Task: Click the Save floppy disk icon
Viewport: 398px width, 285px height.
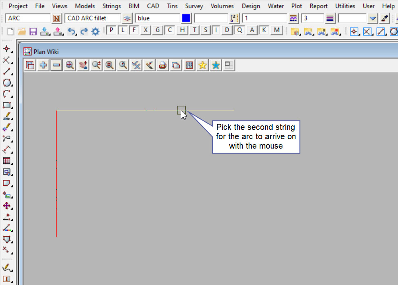Action: point(33,31)
